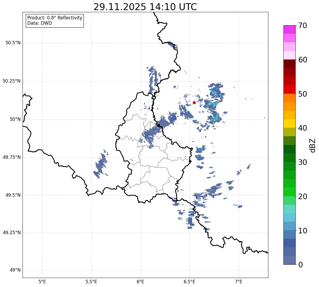
Task: Pick the bright red colorbar segment above 50
Action: tap(291, 89)
